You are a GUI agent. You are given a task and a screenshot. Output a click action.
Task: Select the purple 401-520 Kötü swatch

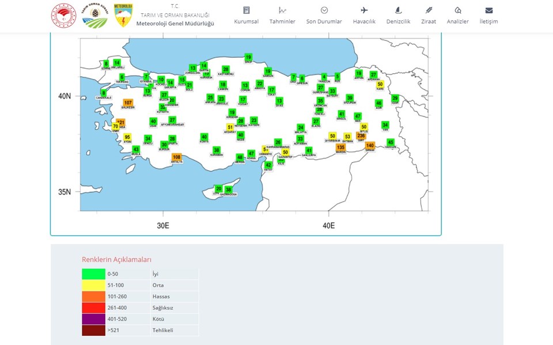coord(93,318)
